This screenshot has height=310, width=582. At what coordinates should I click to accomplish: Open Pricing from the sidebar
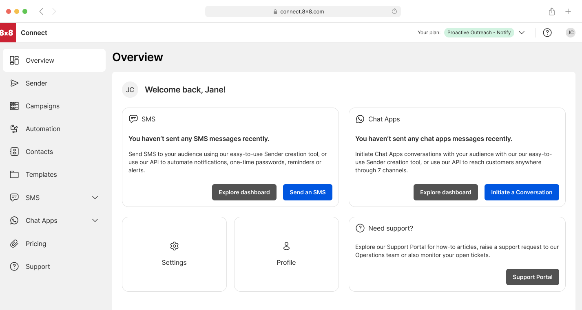point(54,244)
